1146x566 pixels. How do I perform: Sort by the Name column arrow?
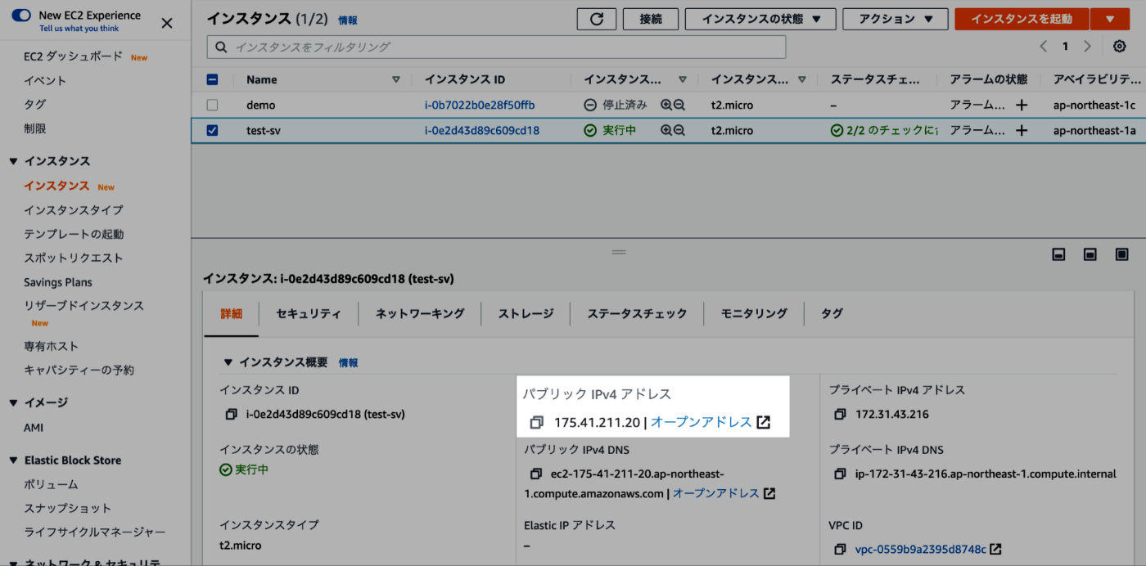click(396, 79)
